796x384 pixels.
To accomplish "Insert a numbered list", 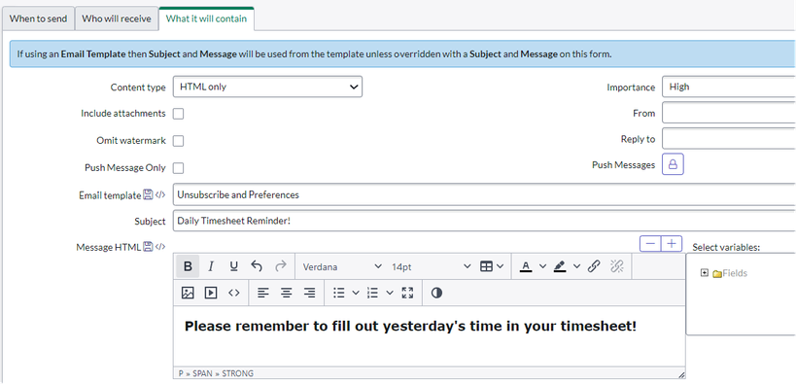I will (x=372, y=293).
